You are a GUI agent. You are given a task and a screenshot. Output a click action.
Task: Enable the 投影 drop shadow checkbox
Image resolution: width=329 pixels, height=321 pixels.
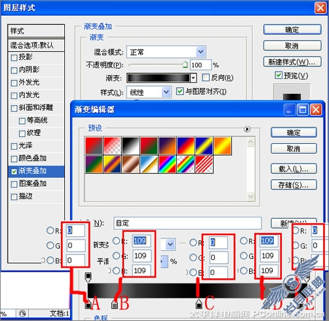coord(14,58)
